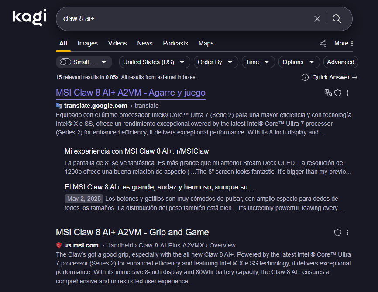Click the magnifying glass search icon

[x=337, y=19]
